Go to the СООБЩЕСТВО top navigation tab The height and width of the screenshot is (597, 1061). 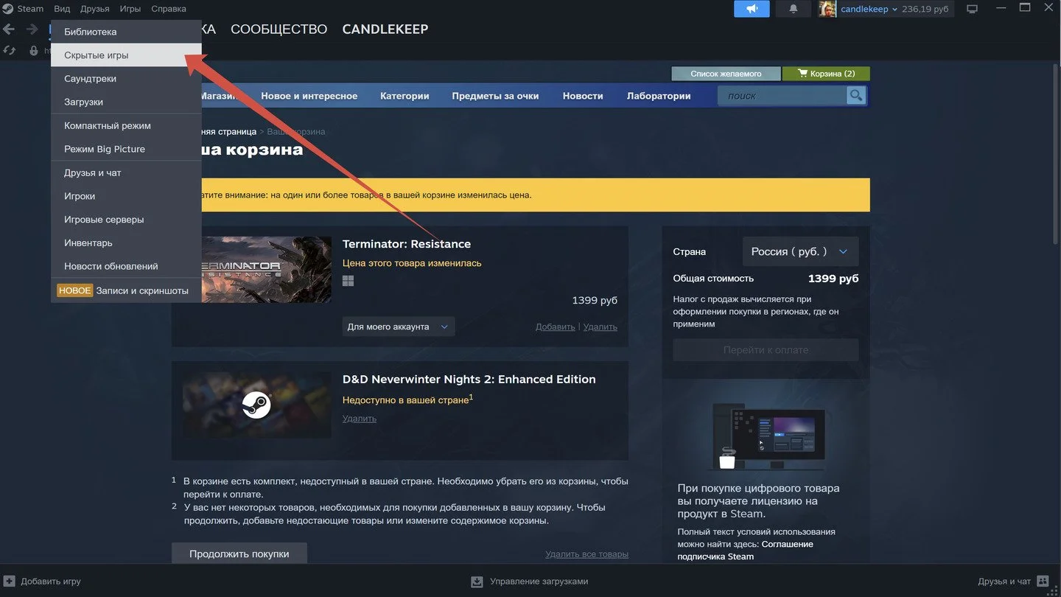279,29
